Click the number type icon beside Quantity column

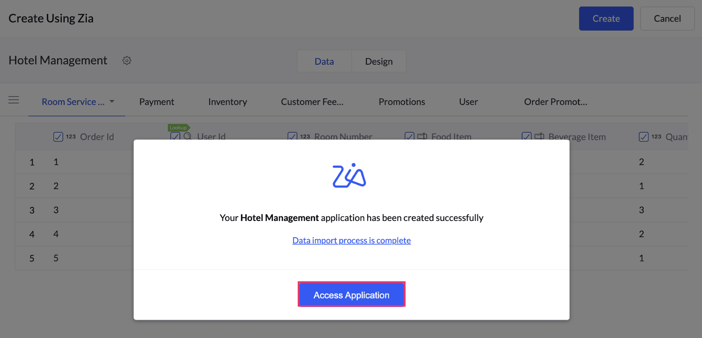point(656,137)
